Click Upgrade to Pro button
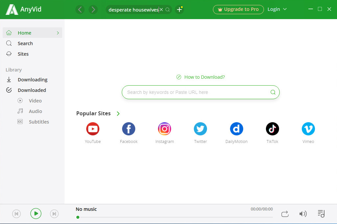This screenshot has height=224, width=337. pyautogui.click(x=238, y=10)
